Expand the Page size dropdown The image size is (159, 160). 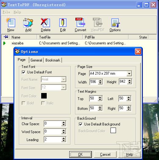[129, 73]
